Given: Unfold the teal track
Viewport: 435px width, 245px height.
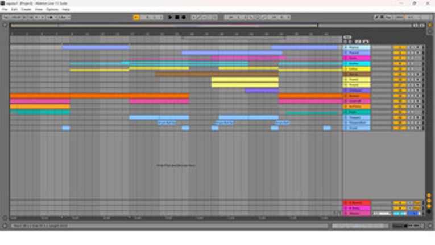Looking at the screenshot, I should [346, 112].
